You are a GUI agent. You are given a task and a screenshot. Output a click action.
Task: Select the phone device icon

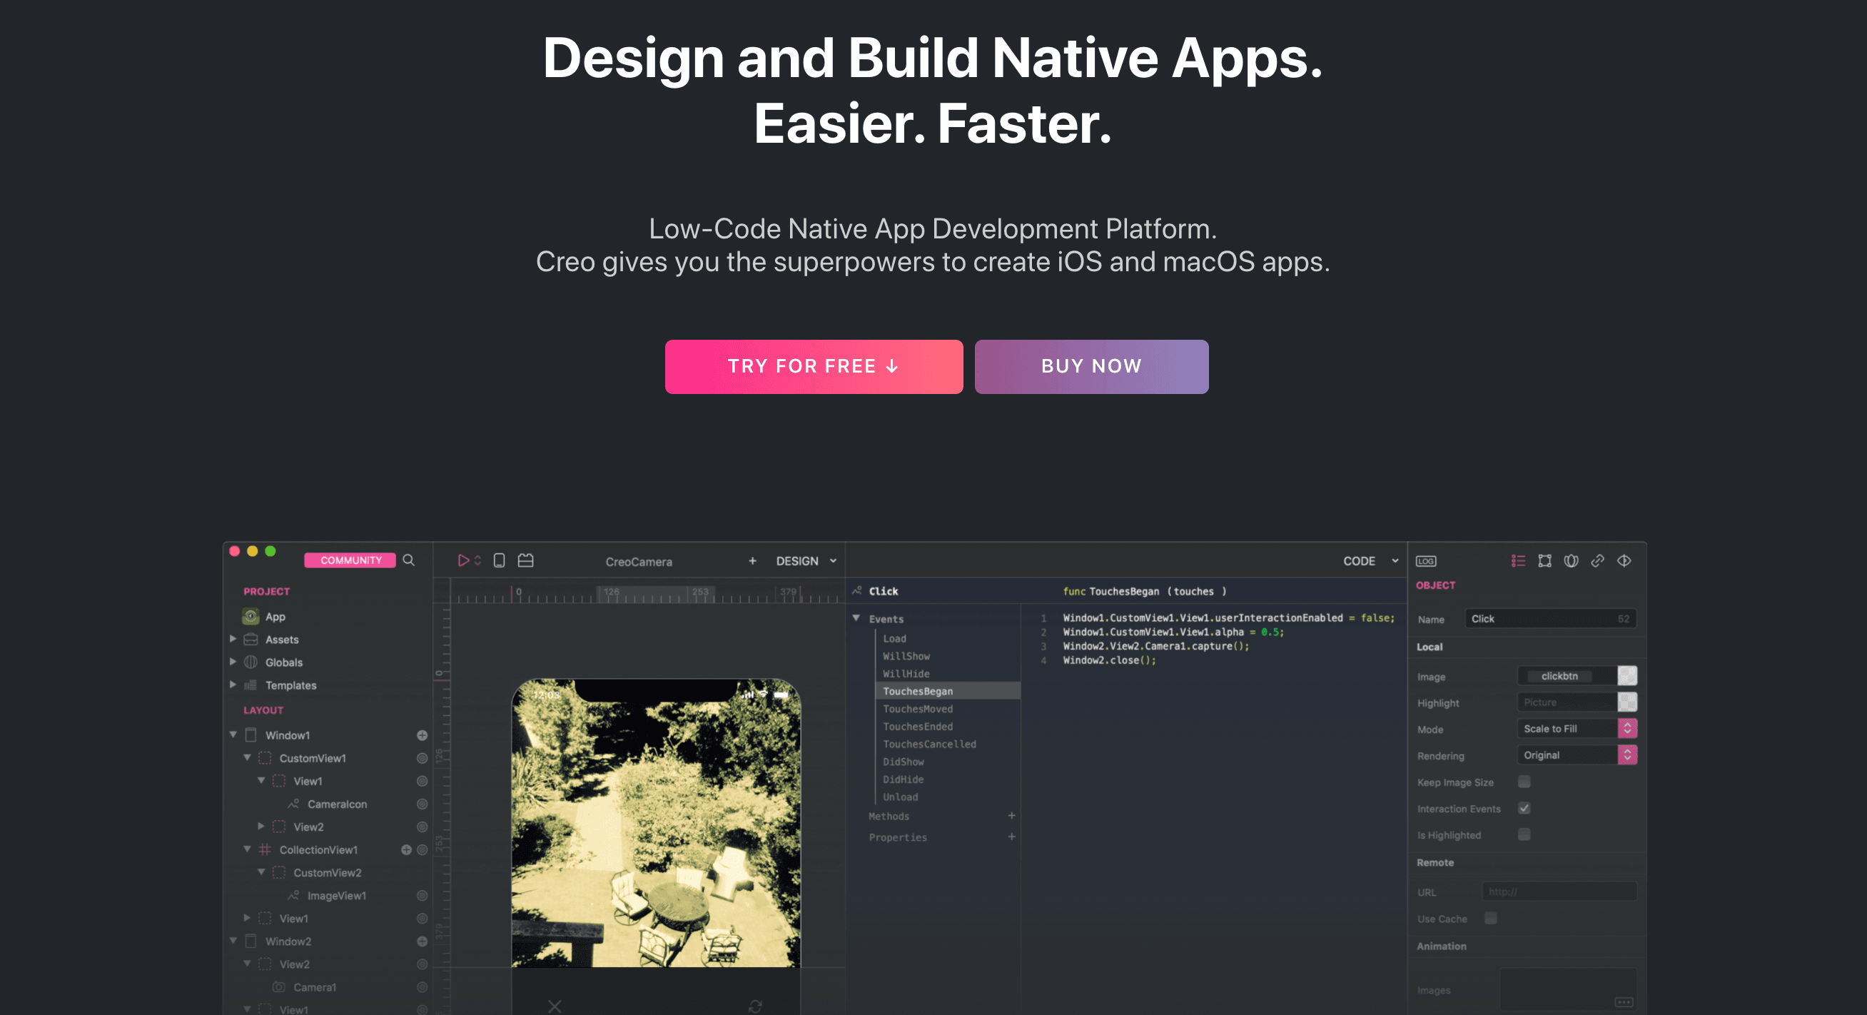click(500, 560)
